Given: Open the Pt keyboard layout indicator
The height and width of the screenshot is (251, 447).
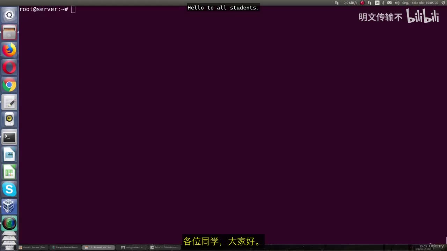Looking at the screenshot, I should click(x=377, y=3).
